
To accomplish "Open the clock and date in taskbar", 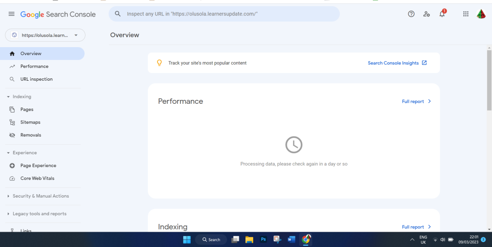I will click(468, 240).
